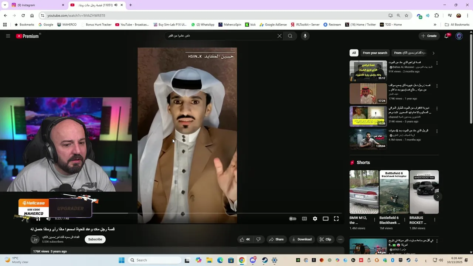The width and height of the screenshot is (473, 266).
Task: Select the 'All' suggestions chip
Action: pyautogui.click(x=354, y=53)
